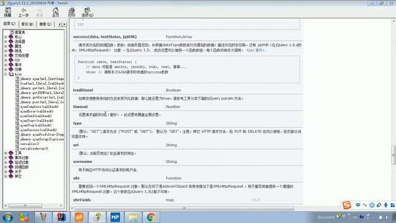396x223 pixels.
Task: Click the IME microphone voice input icon
Action: [385, 205]
